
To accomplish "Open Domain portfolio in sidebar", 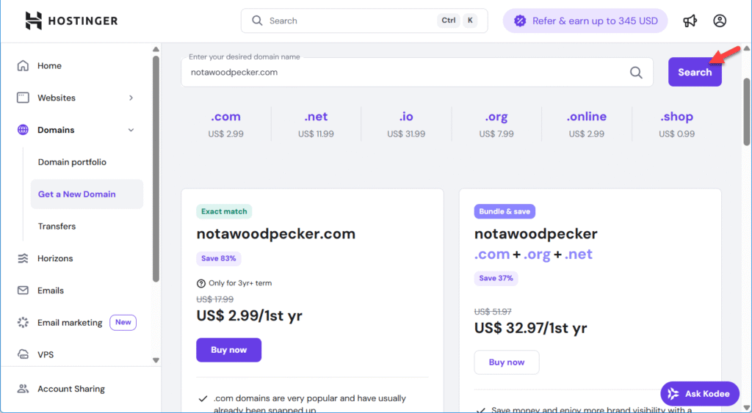I will 73,162.
